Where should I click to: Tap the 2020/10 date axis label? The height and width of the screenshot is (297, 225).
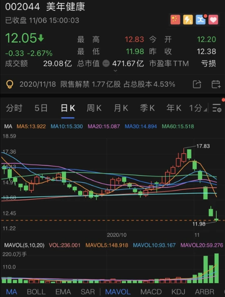pyautogui.click(x=116, y=235)
